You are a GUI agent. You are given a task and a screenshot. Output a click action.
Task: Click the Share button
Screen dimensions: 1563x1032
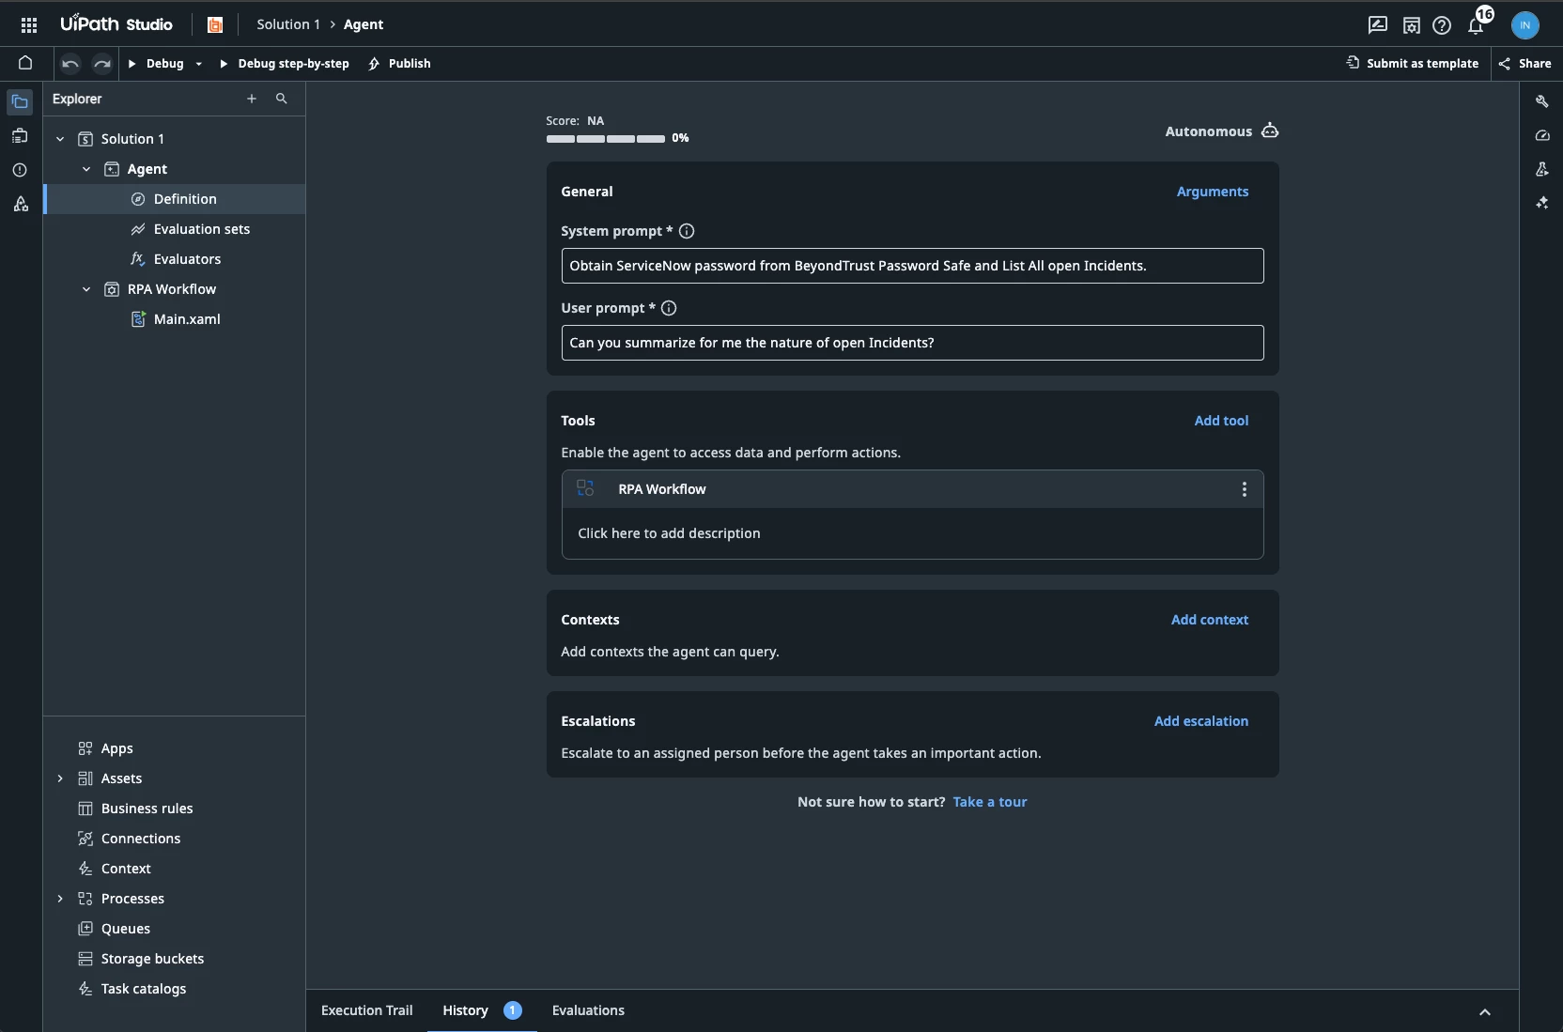[x=1524, y=64]
